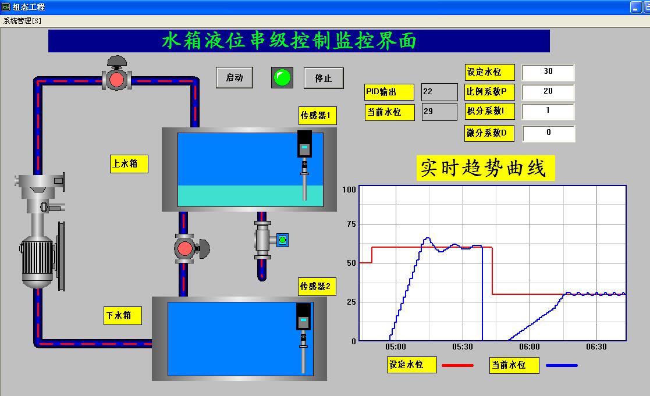Click the 比例系数P label
Screen dimensions: 650x396
tap(489, 92)
